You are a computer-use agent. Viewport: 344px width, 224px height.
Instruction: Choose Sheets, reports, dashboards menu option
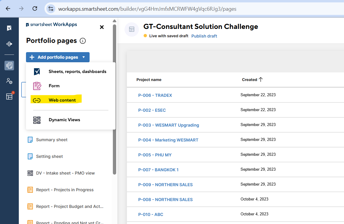point(71,71)
